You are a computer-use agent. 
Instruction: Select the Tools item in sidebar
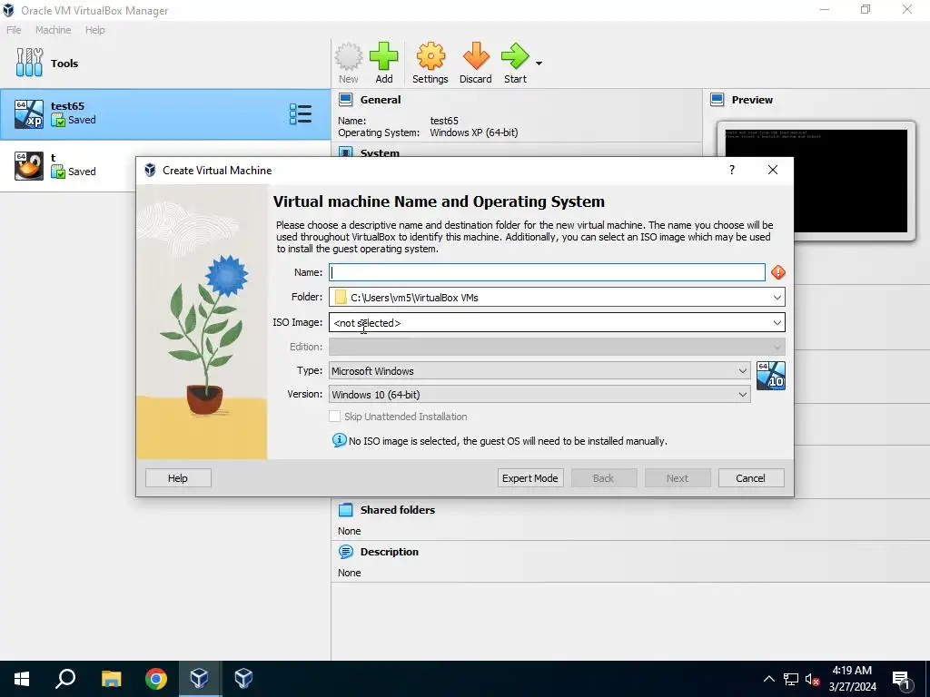click(165, 63)
